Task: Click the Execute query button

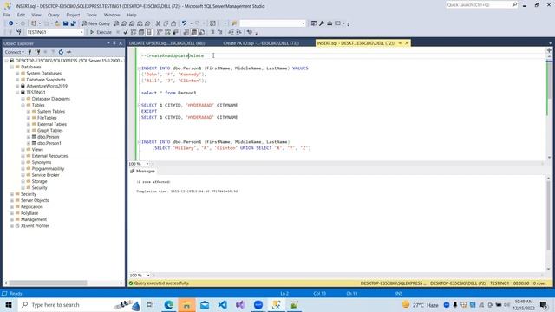Action: click(x=101, y=32)
